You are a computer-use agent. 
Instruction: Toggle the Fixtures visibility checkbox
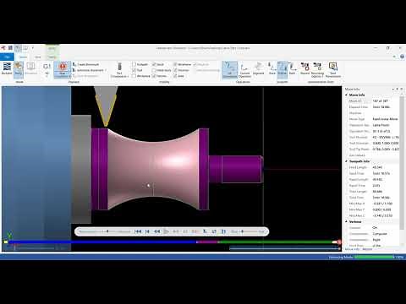(154, 76)
